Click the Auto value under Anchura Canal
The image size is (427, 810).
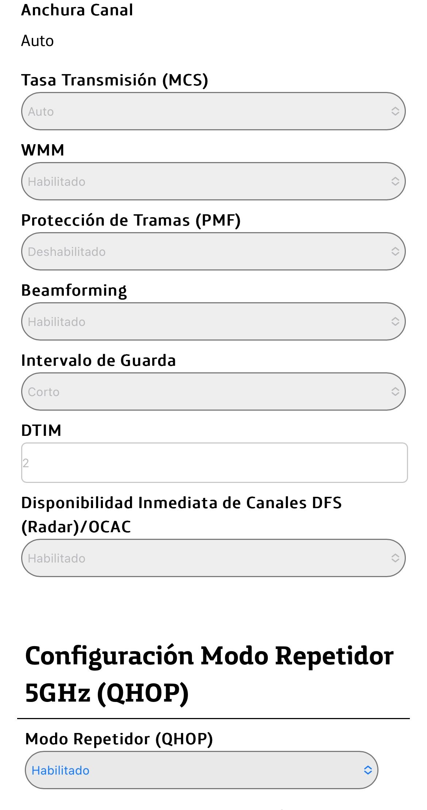[37, 41]
